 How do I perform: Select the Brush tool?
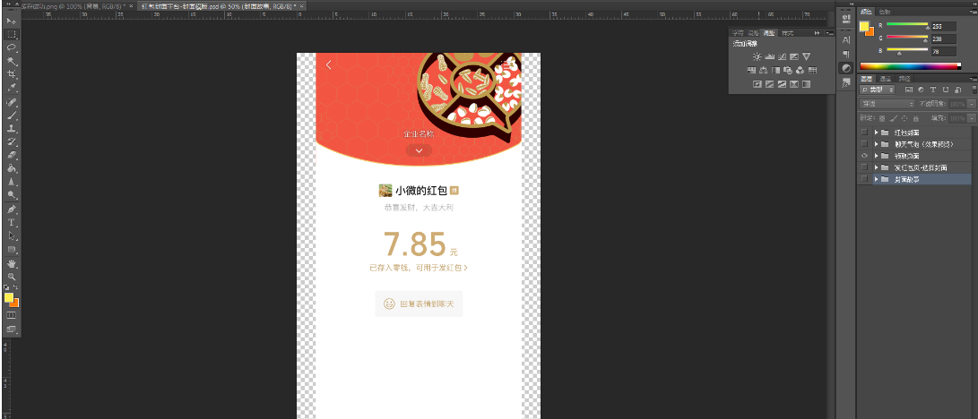tap(12, 115)
